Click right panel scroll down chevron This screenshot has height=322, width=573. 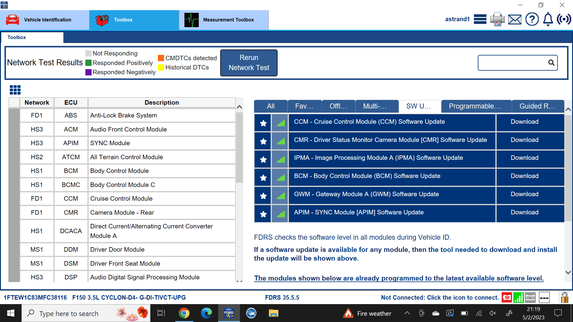point(568,272)
